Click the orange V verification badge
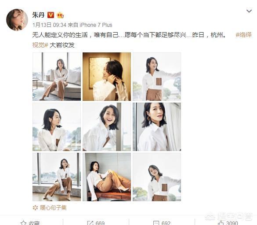The image size is (257, 225). click(51, 15)
